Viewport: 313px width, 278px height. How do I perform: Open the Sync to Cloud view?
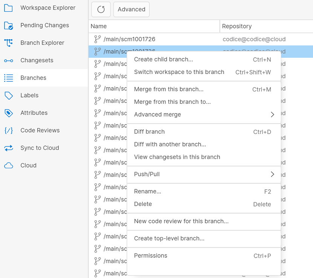click(39, 147)
